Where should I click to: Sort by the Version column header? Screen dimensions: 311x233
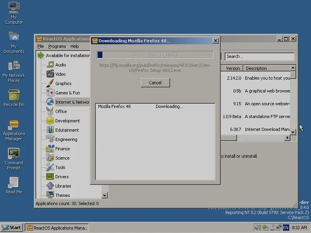point(232,68)
